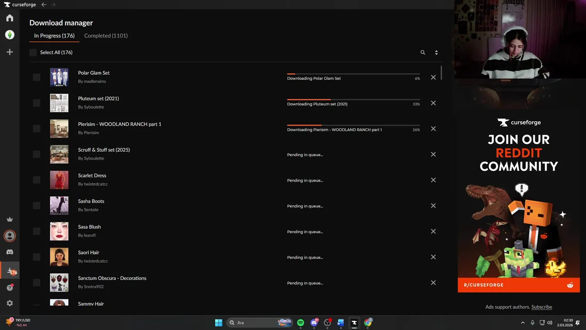
Task: Tick the Polar Glam Set checkbox
Action: pyautogui.click(x=37, y=77)
